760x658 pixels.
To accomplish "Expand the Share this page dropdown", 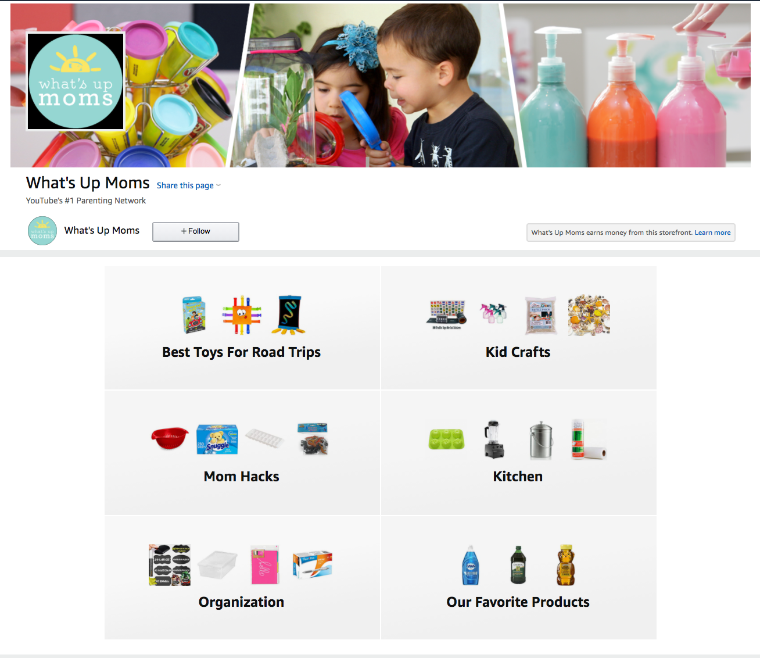I will coord(189,185).
